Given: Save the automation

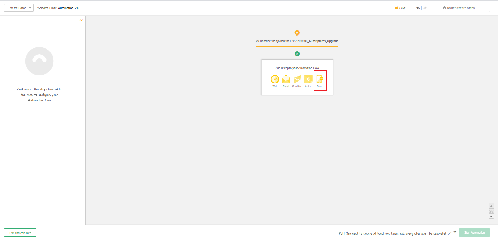Looking at the screenshot, I should (x=400, y=8).
